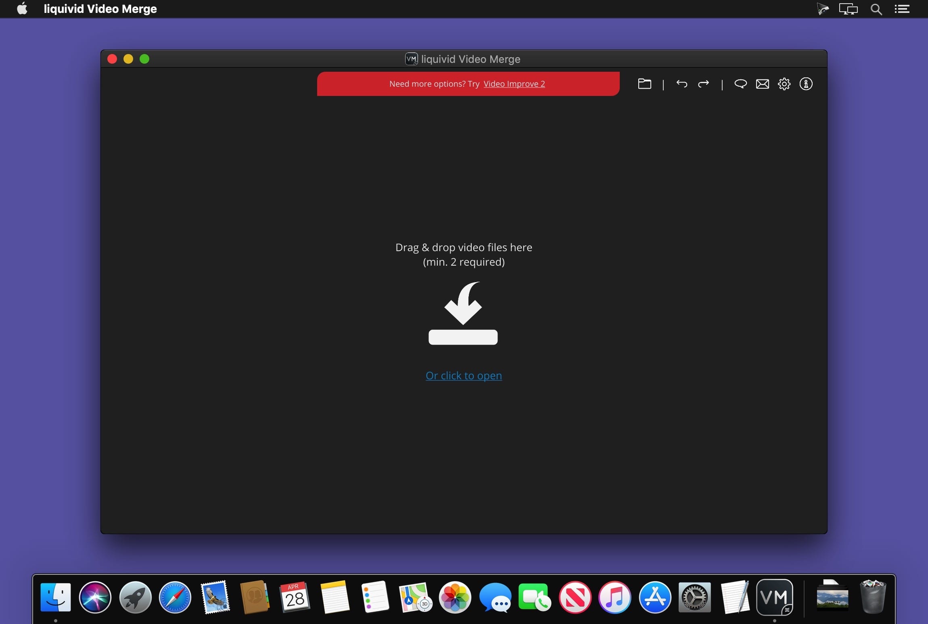Viewport: 928px width, 624px height.
Task: Open the Trash in the Dock
Action: click(x=873, y=597)
